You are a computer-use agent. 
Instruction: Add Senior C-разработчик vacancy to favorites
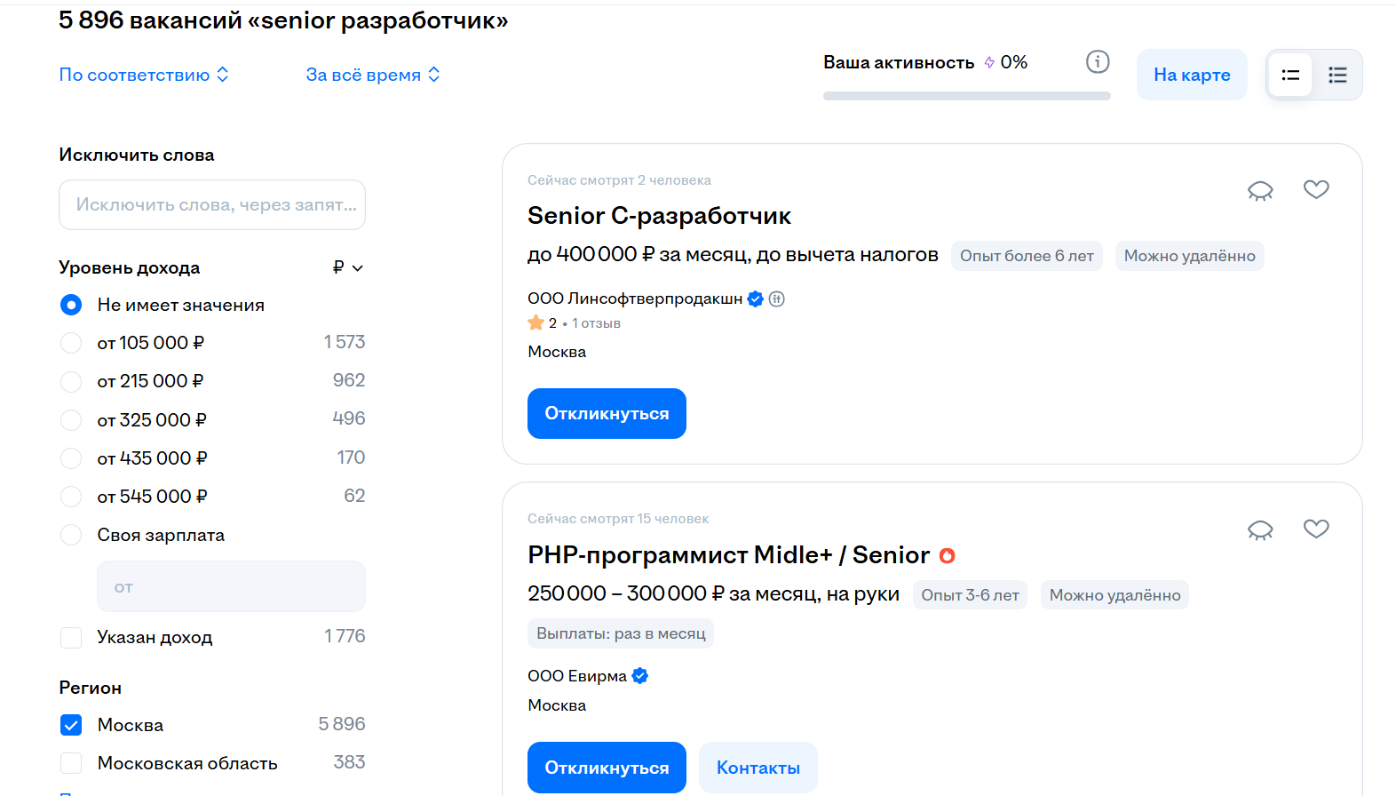point(1316,189)
